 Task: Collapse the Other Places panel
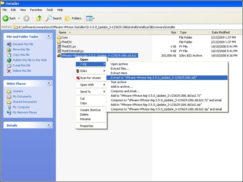[49, 83]
